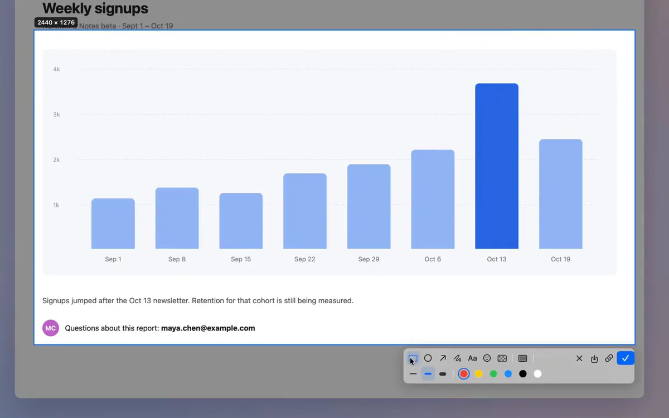Screen dimensions: 669x418
Task: Select the rectangle annotation tool
Action: pyautogui.click(x=413, y=358)
